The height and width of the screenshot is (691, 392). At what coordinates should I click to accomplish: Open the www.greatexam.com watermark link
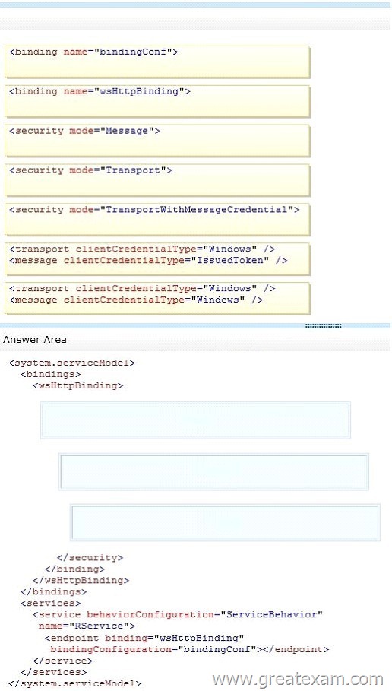(x=298, y=679)
